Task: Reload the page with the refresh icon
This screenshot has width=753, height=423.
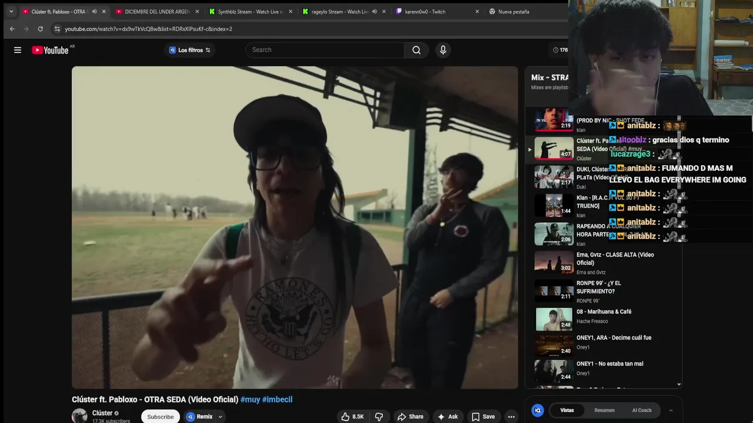Action: point(40,29)
